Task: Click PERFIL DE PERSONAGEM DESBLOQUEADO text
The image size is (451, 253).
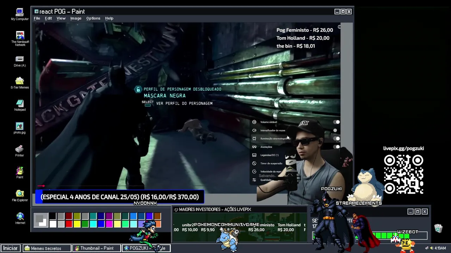Action: coord(183,89)
